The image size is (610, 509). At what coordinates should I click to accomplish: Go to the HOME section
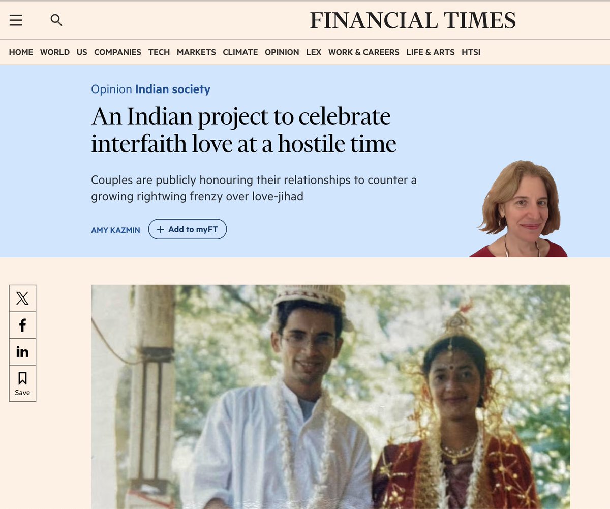[21, 52]
